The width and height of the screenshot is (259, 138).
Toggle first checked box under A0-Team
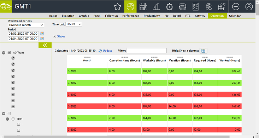[x=13, y=58]
